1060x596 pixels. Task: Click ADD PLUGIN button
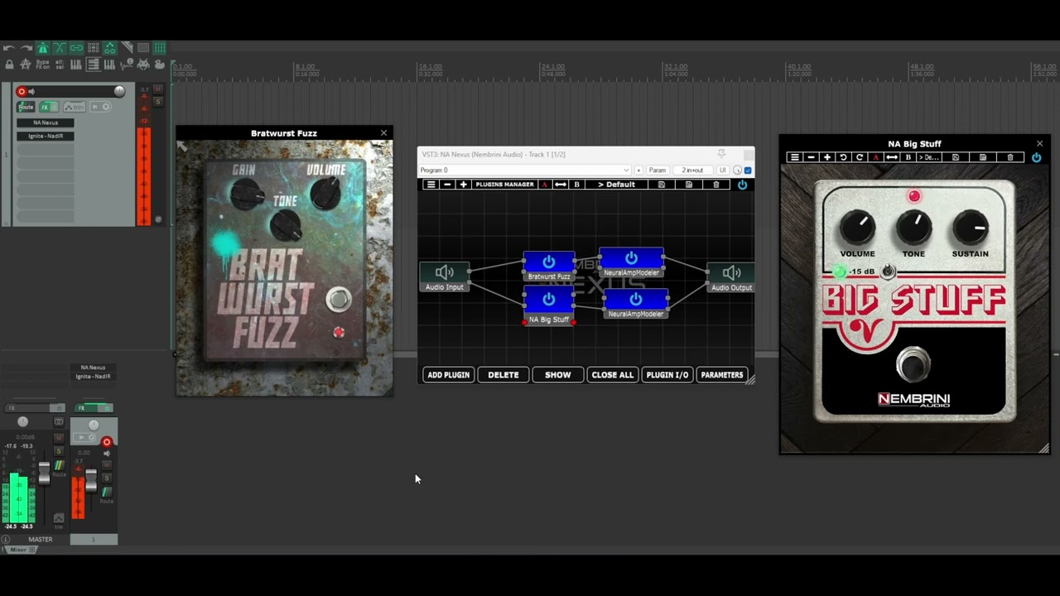tap(448, 375)
